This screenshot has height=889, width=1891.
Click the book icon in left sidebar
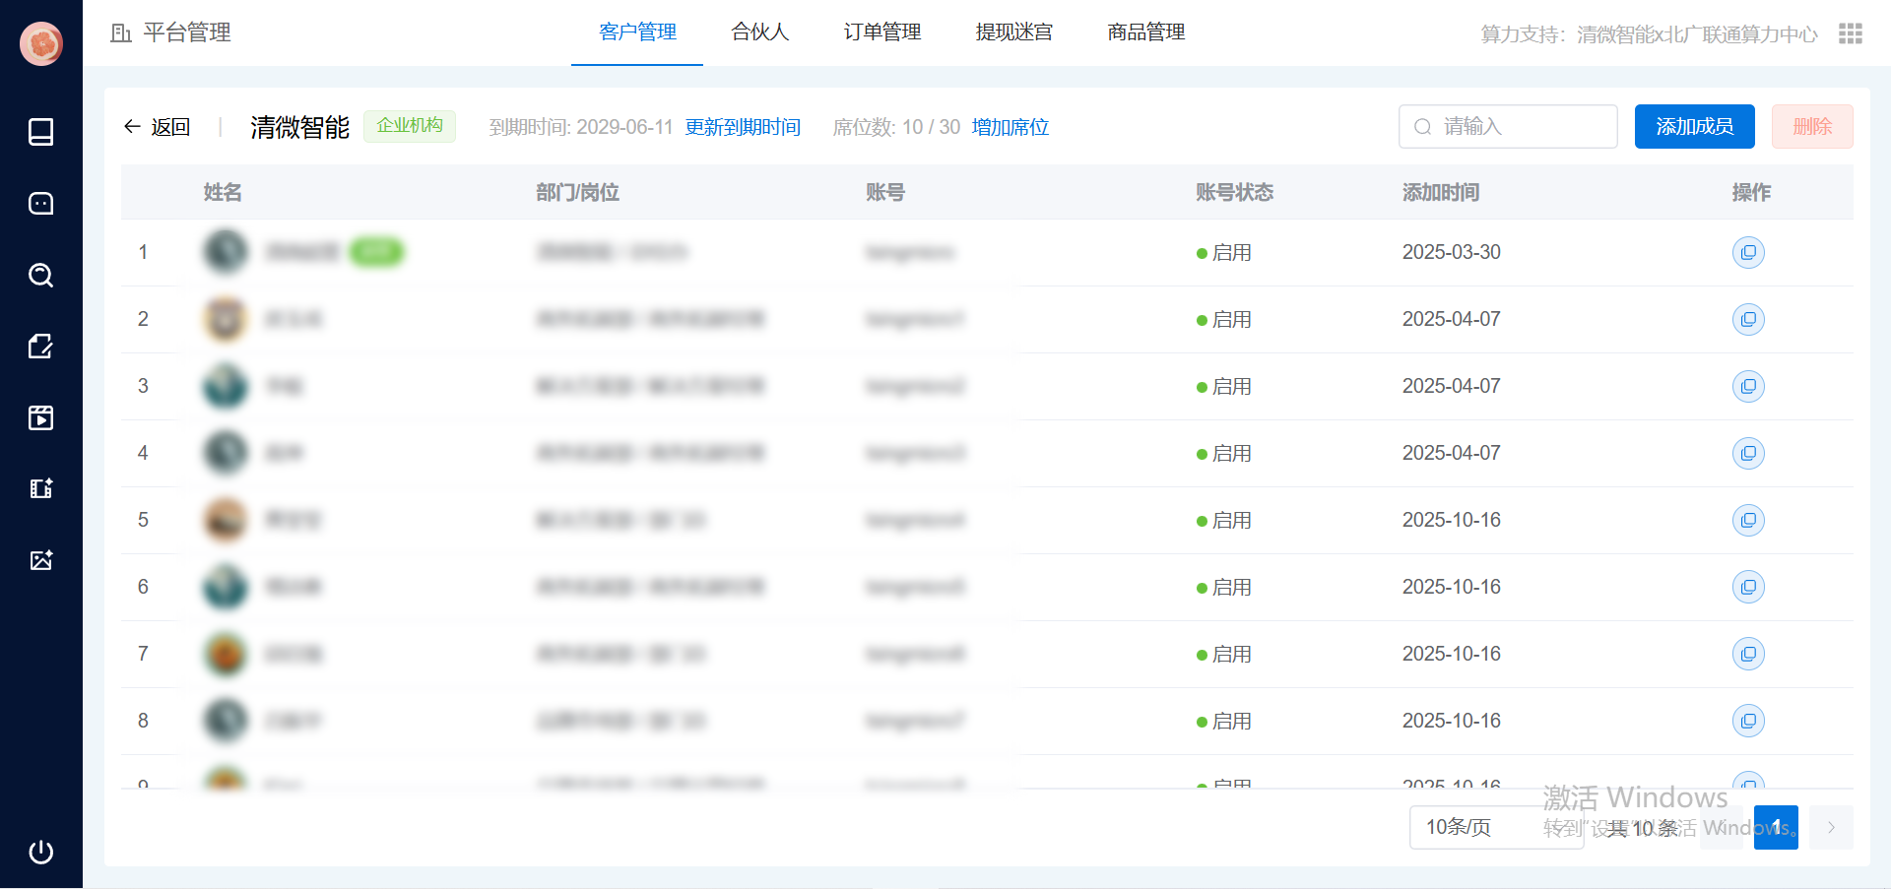(x=40, y=132)
